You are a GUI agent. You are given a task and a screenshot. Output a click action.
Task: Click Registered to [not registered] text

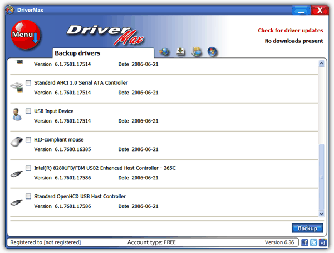[46, 242]
